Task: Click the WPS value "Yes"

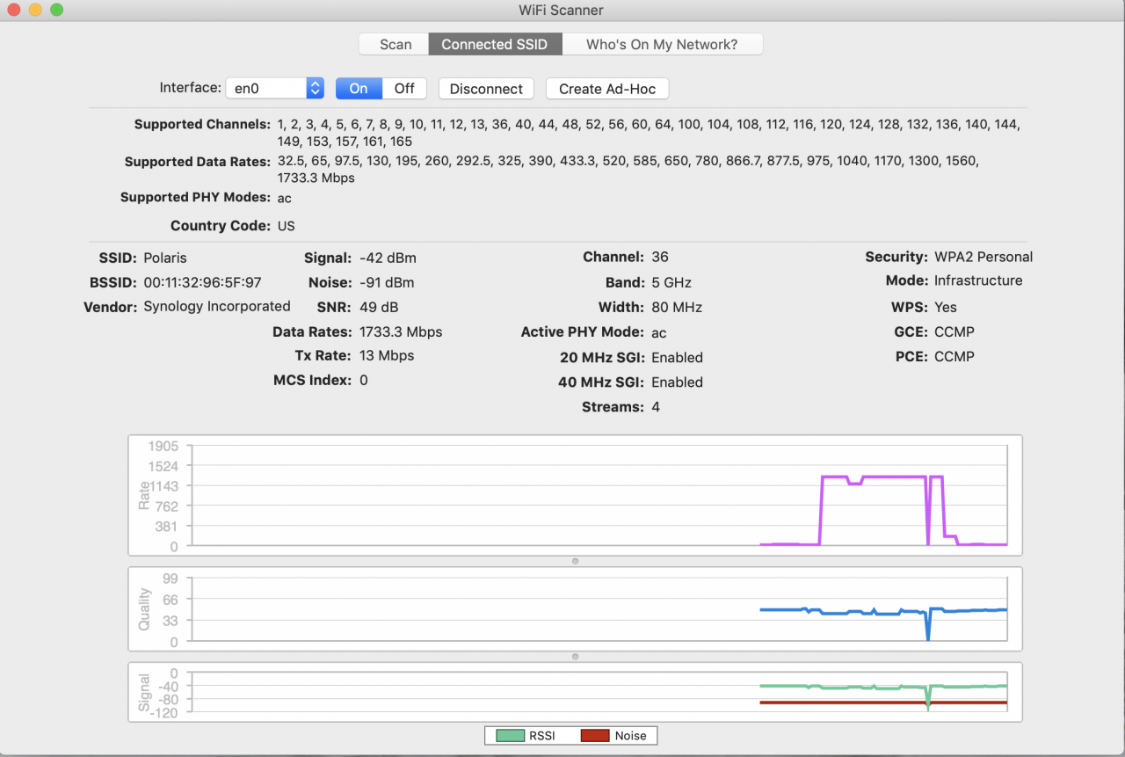Action: tap(946, 307)
